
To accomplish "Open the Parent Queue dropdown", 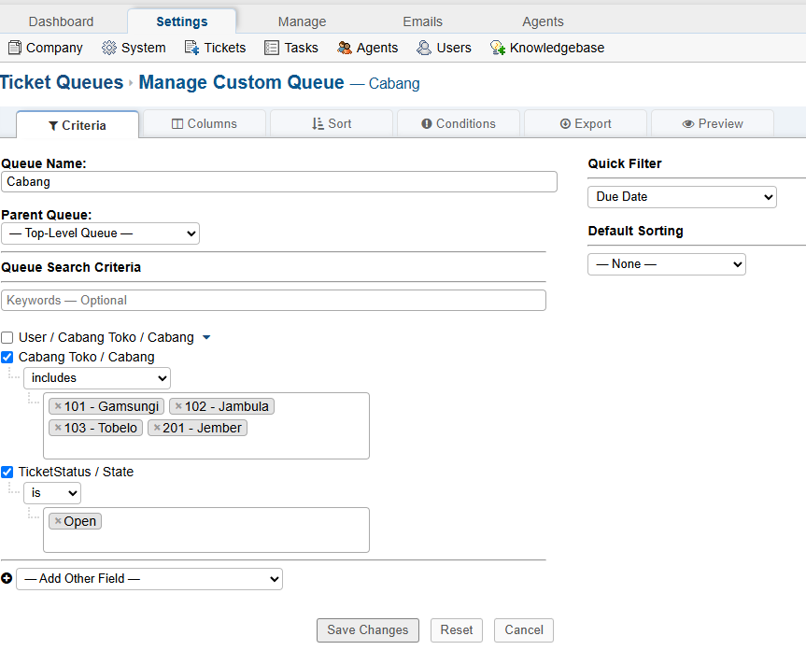I will click(100, 233).
